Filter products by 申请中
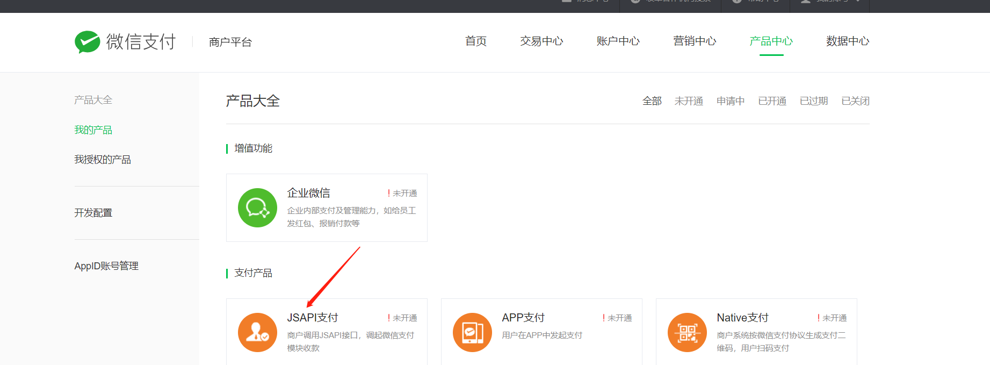990x365 pixels. (x=731, y=101)
